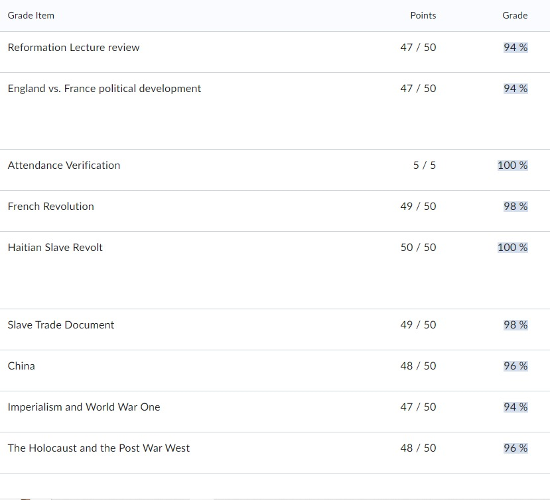Click points 47 / 50 for England vs. France
Image resolution: width=550 pixels, height=500 pixels.
click(418, 88)
